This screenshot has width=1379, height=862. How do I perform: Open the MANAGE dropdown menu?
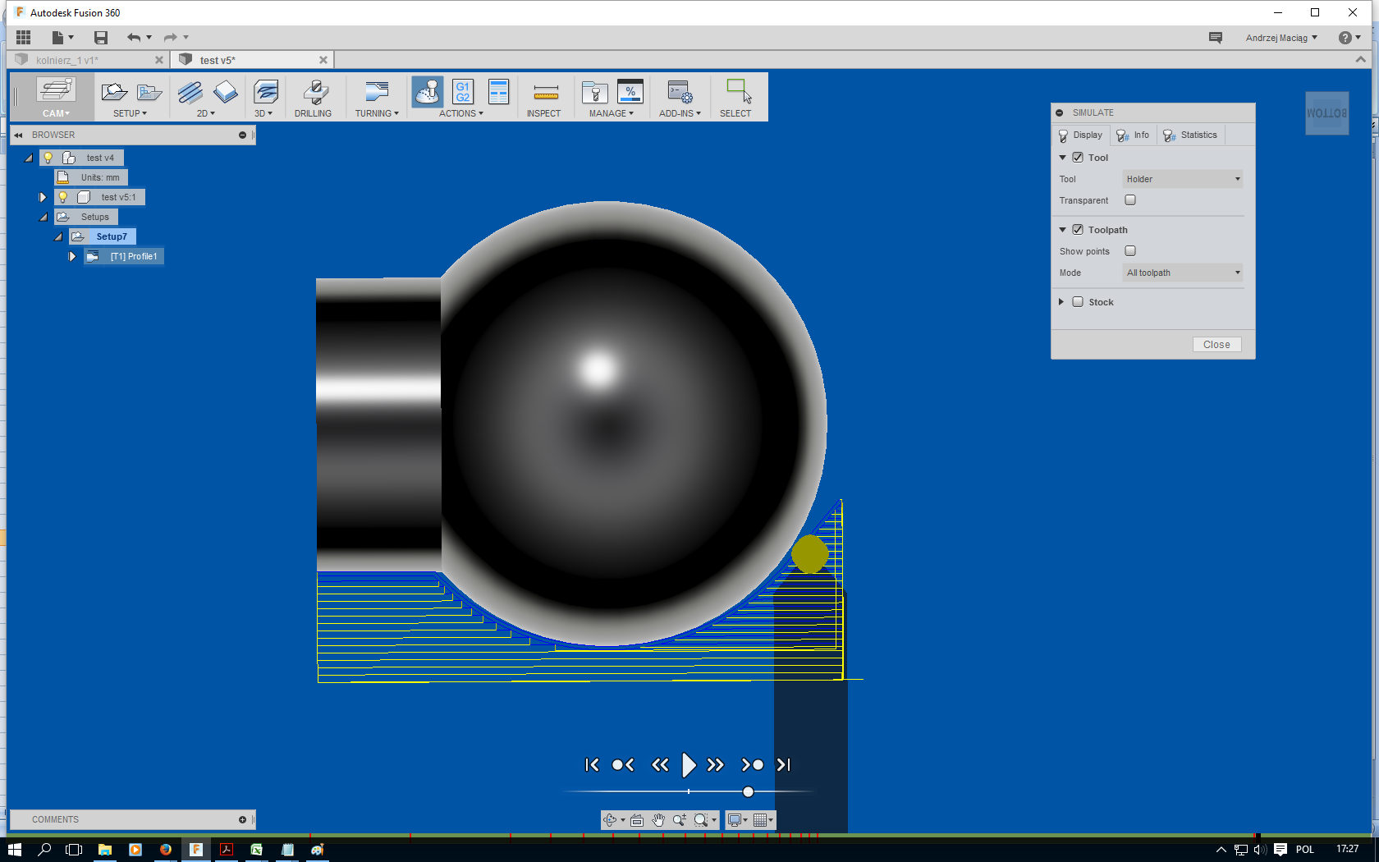[611, 113]
